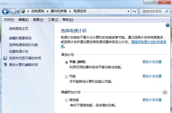Click the moon sleep icon in sidebar
Image resolution: width=172 pixels, height=113 pixels.
[5, 65]
